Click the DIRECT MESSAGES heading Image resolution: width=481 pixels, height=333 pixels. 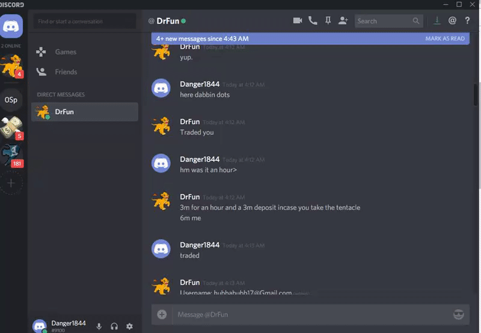tap(61, 94)
